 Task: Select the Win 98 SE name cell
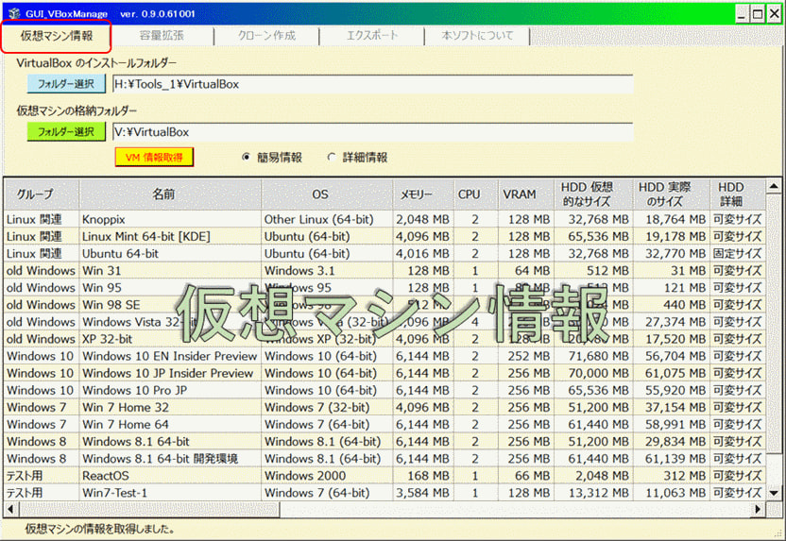(170, 305)
